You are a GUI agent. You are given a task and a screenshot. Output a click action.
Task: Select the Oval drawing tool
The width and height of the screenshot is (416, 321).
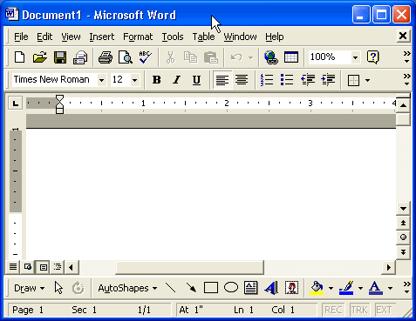pos(231,288)
